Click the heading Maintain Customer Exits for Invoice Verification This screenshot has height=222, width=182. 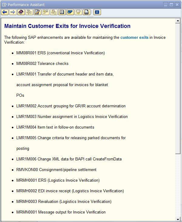[x=67, y=26]
